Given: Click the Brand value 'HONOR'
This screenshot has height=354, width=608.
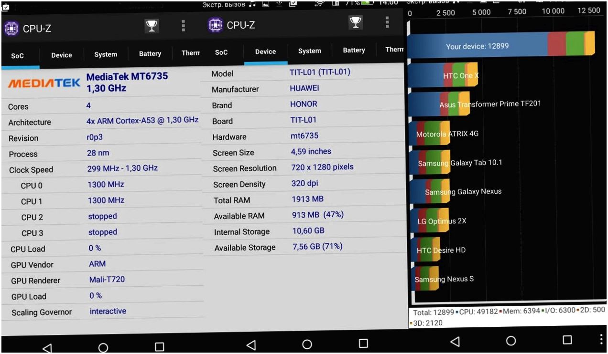Looking at the screenshot, I should [304, 104].
